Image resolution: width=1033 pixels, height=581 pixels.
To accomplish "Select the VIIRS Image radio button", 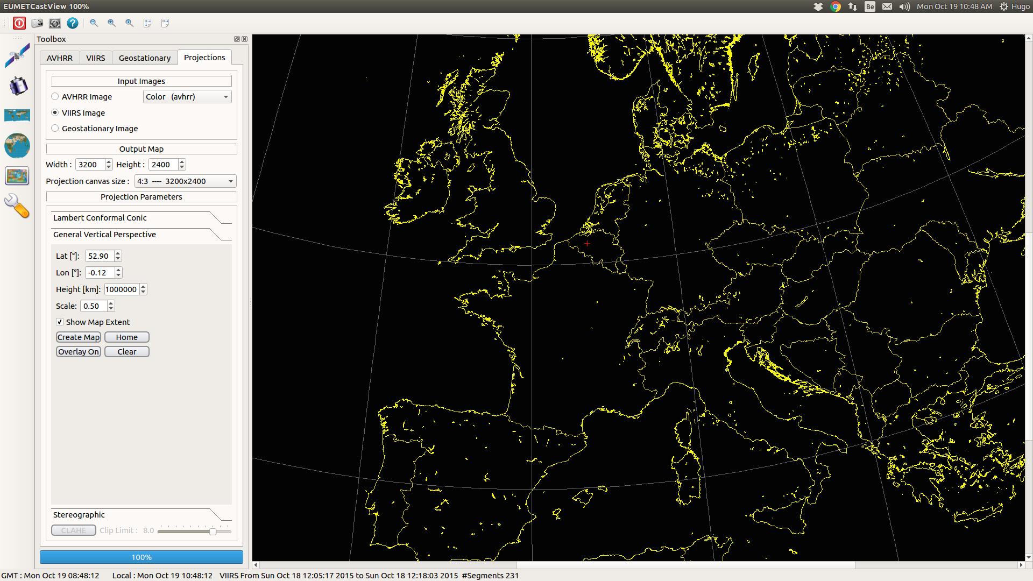I will click(x=55, y=112).
